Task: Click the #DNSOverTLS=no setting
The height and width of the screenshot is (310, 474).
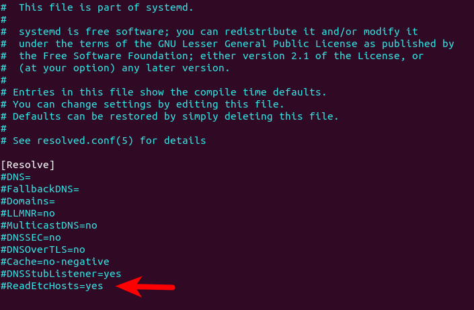Action: [42, 249]
